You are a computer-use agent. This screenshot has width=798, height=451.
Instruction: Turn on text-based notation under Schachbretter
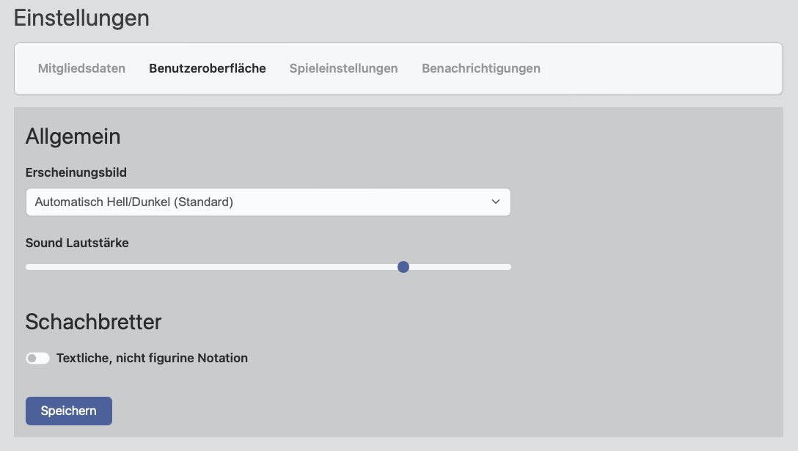pyautogui.click(x=37, y=358)
